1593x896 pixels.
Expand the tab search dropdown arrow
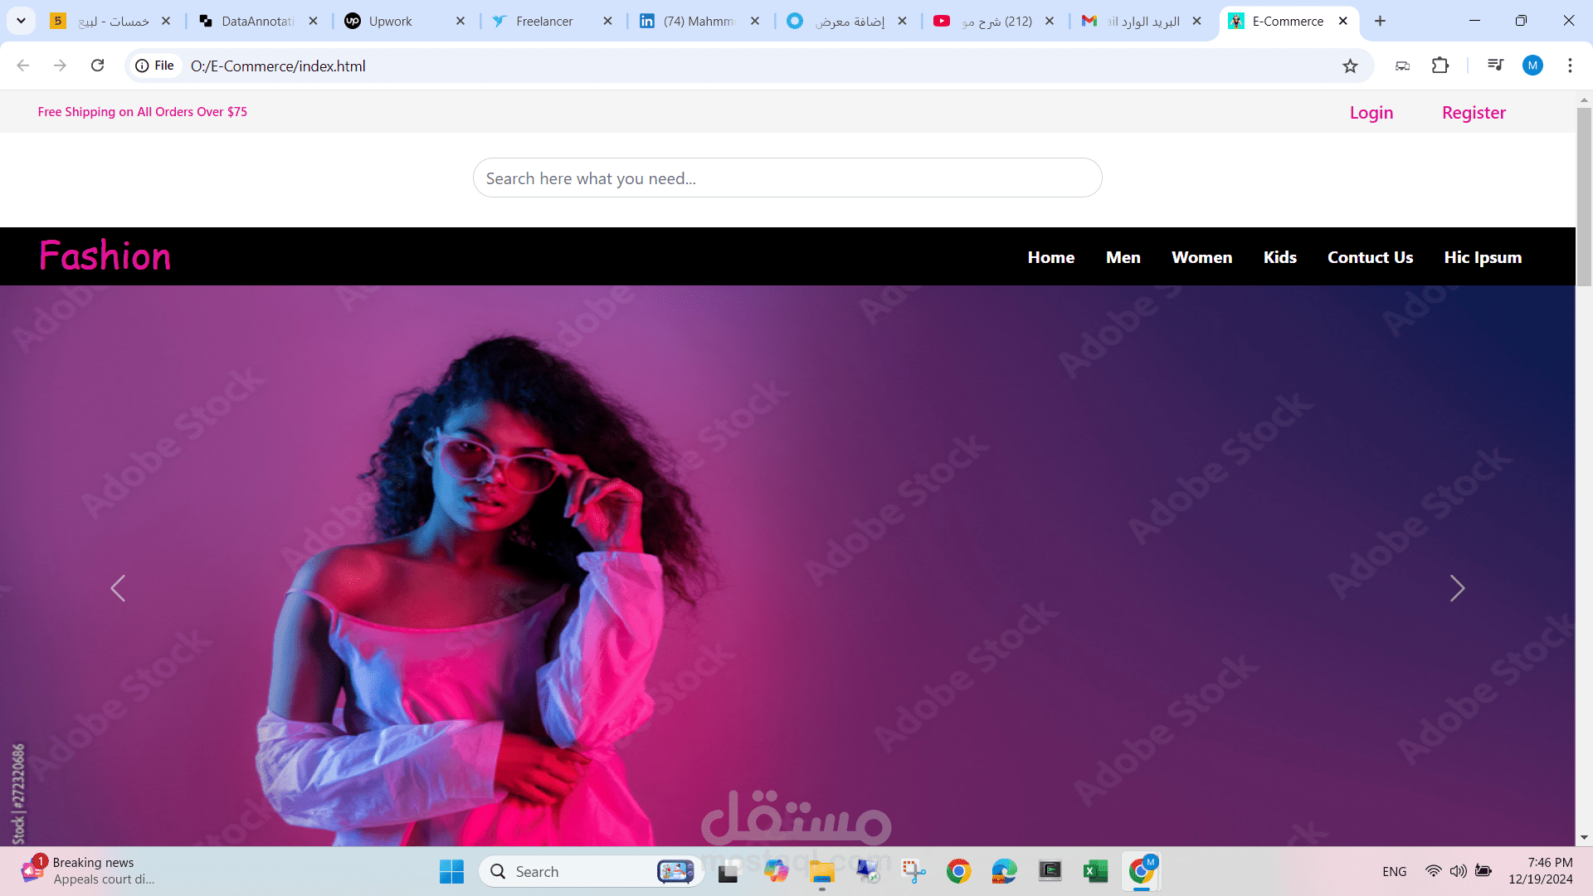coord(21,21)
